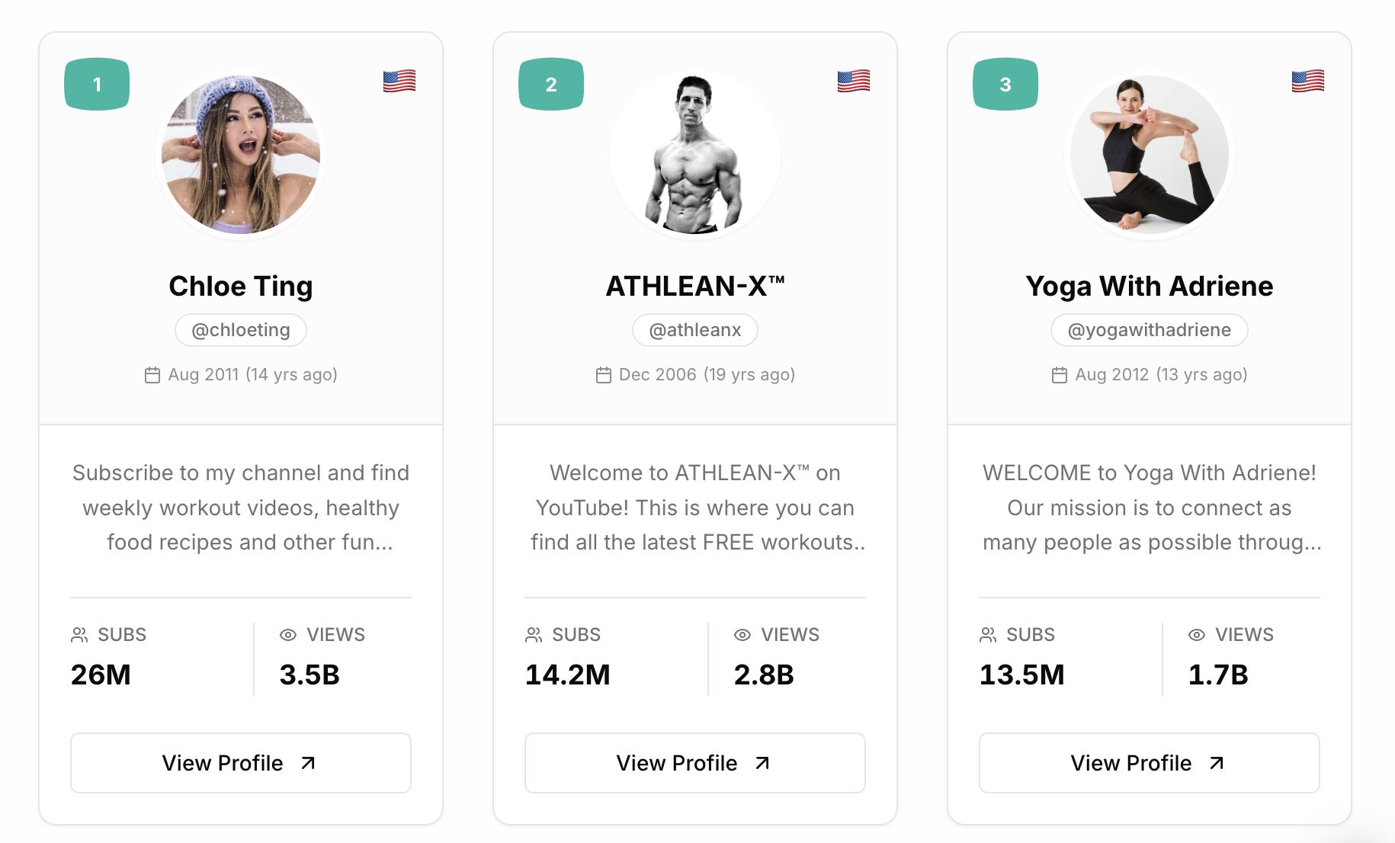The height and width of the screenshot is (843, 1395).
Task: Click the arrow icon in ATHLEAN-X View Profile button
Action: [761, 763]
